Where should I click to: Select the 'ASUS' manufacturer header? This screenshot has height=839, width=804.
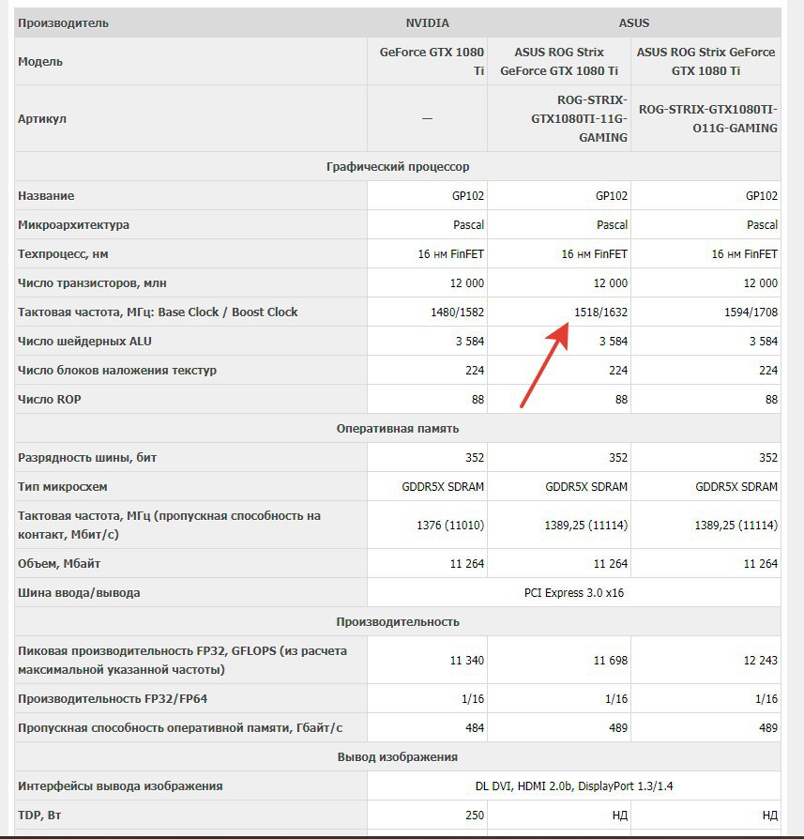634,23
